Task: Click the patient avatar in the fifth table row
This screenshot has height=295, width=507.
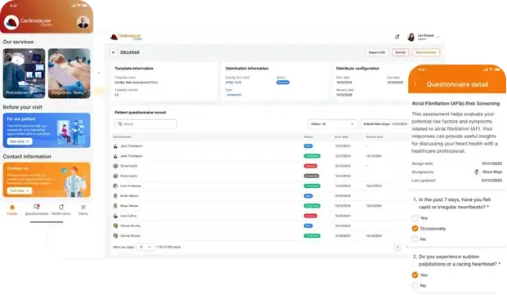Action: click(x=115, y=186)
